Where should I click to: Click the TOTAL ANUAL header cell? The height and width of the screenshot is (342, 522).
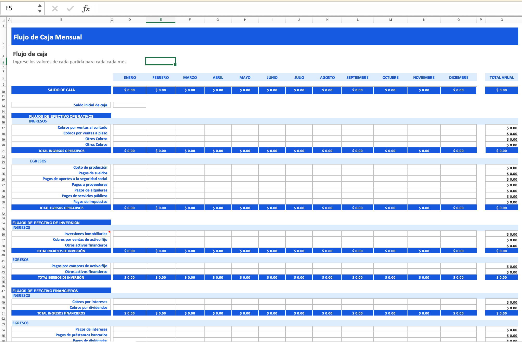point(501,77)
